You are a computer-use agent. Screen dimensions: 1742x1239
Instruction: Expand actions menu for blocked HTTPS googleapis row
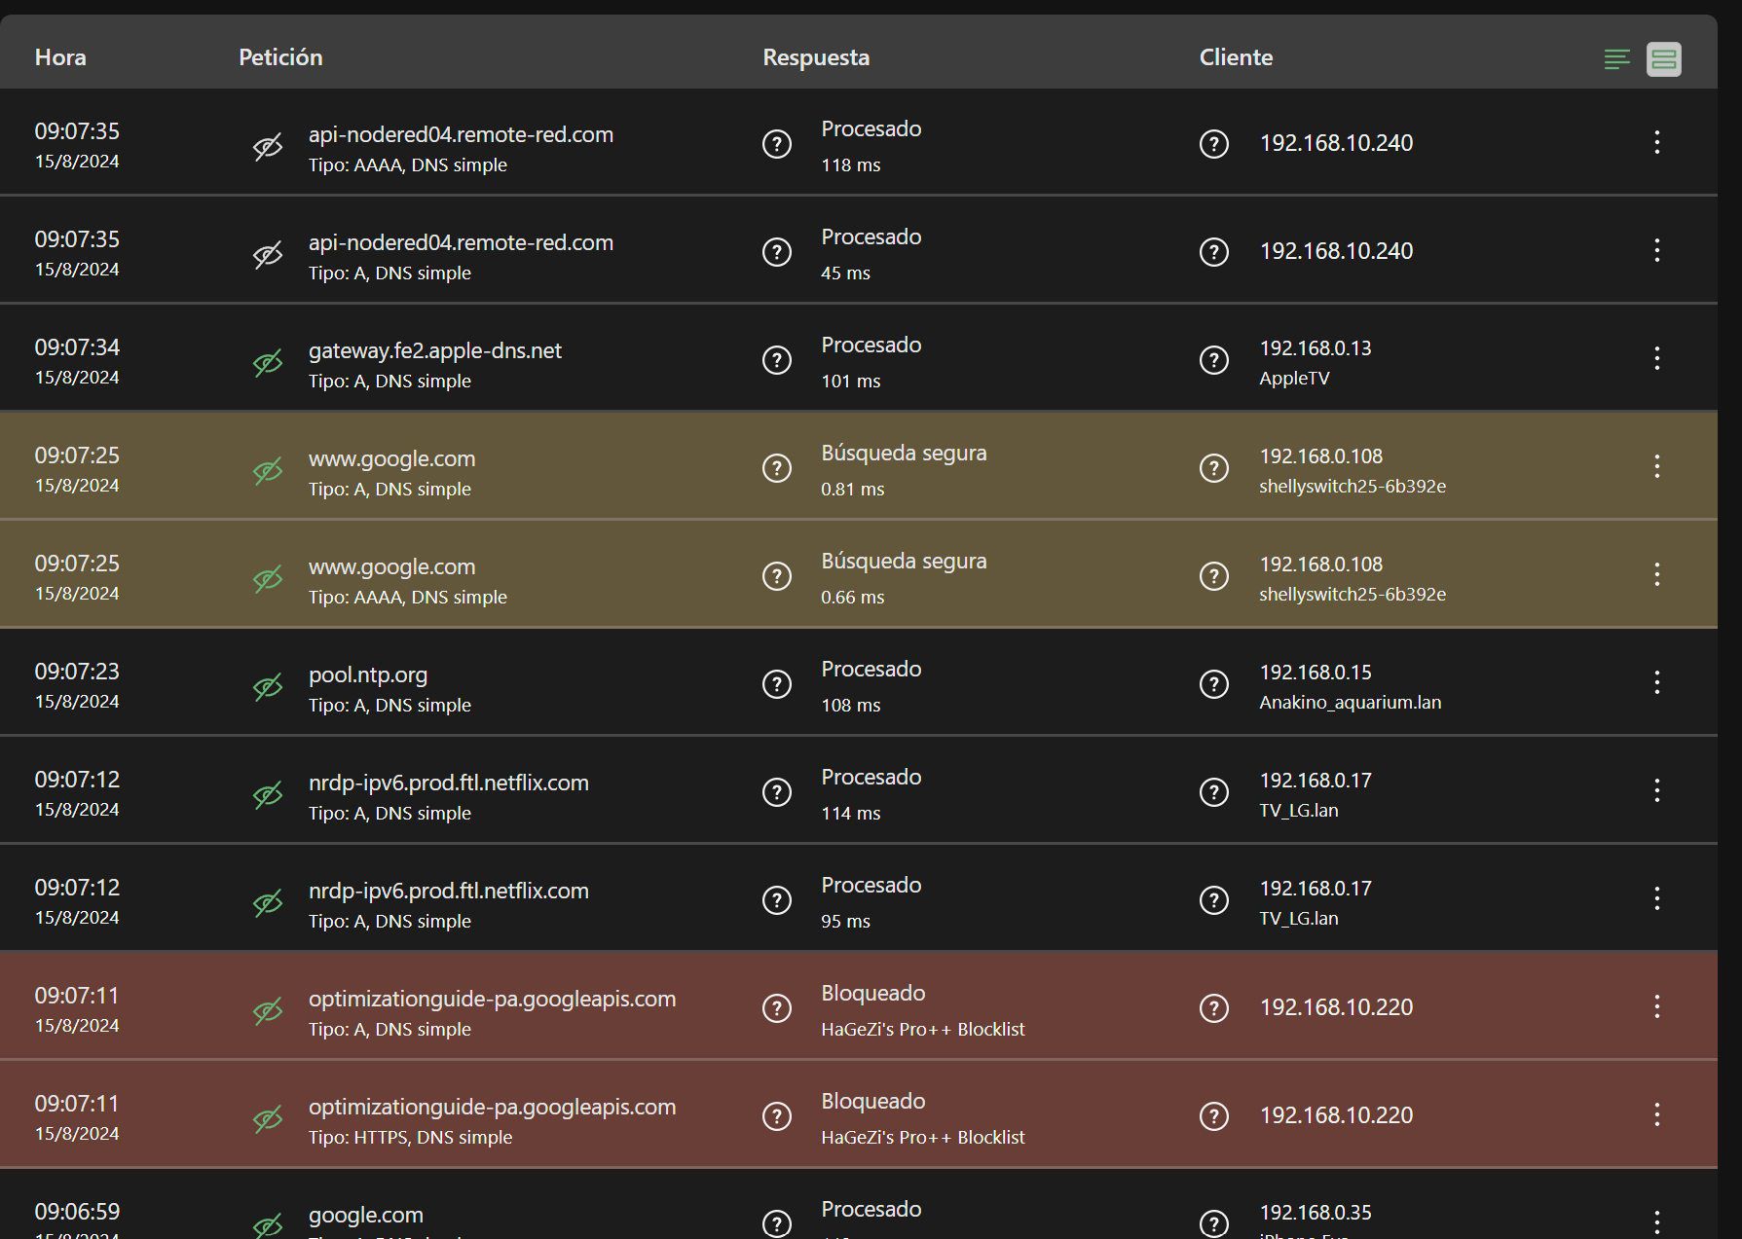point(1656,1114)
